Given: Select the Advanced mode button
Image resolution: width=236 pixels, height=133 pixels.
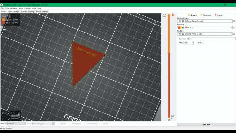Looking at the screenshot, I should pyautogui.click(x=206, y=15).
